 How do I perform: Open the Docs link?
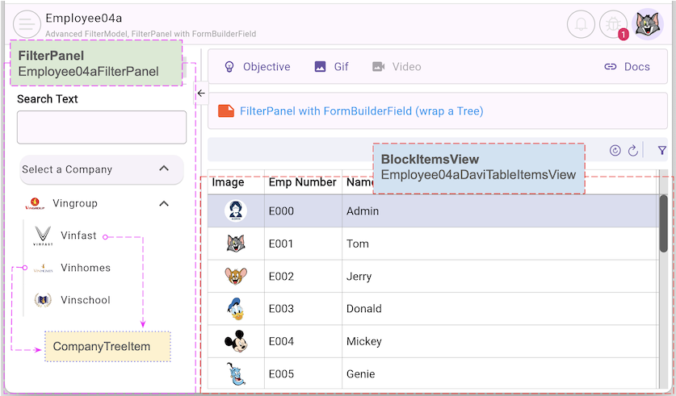click(627, 67)
